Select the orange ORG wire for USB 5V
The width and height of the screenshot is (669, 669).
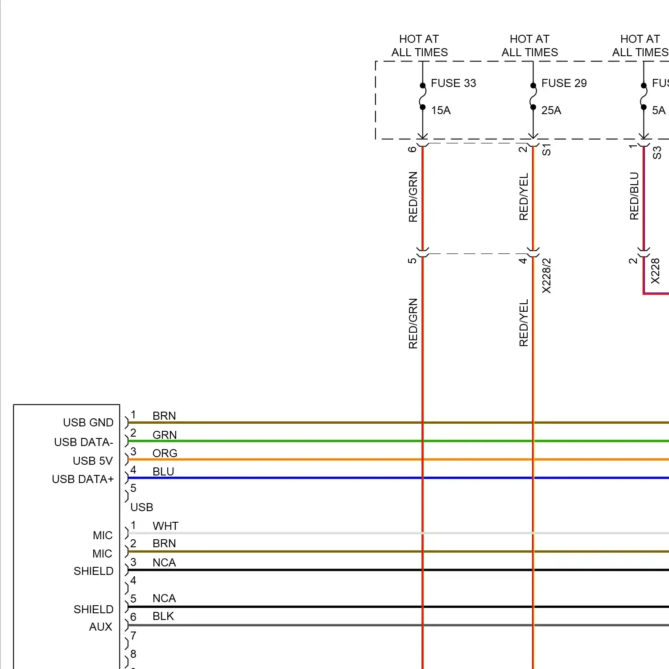pos(312,459)
